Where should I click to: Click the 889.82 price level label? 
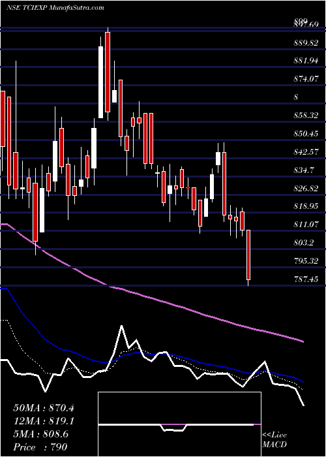[306, 43]
